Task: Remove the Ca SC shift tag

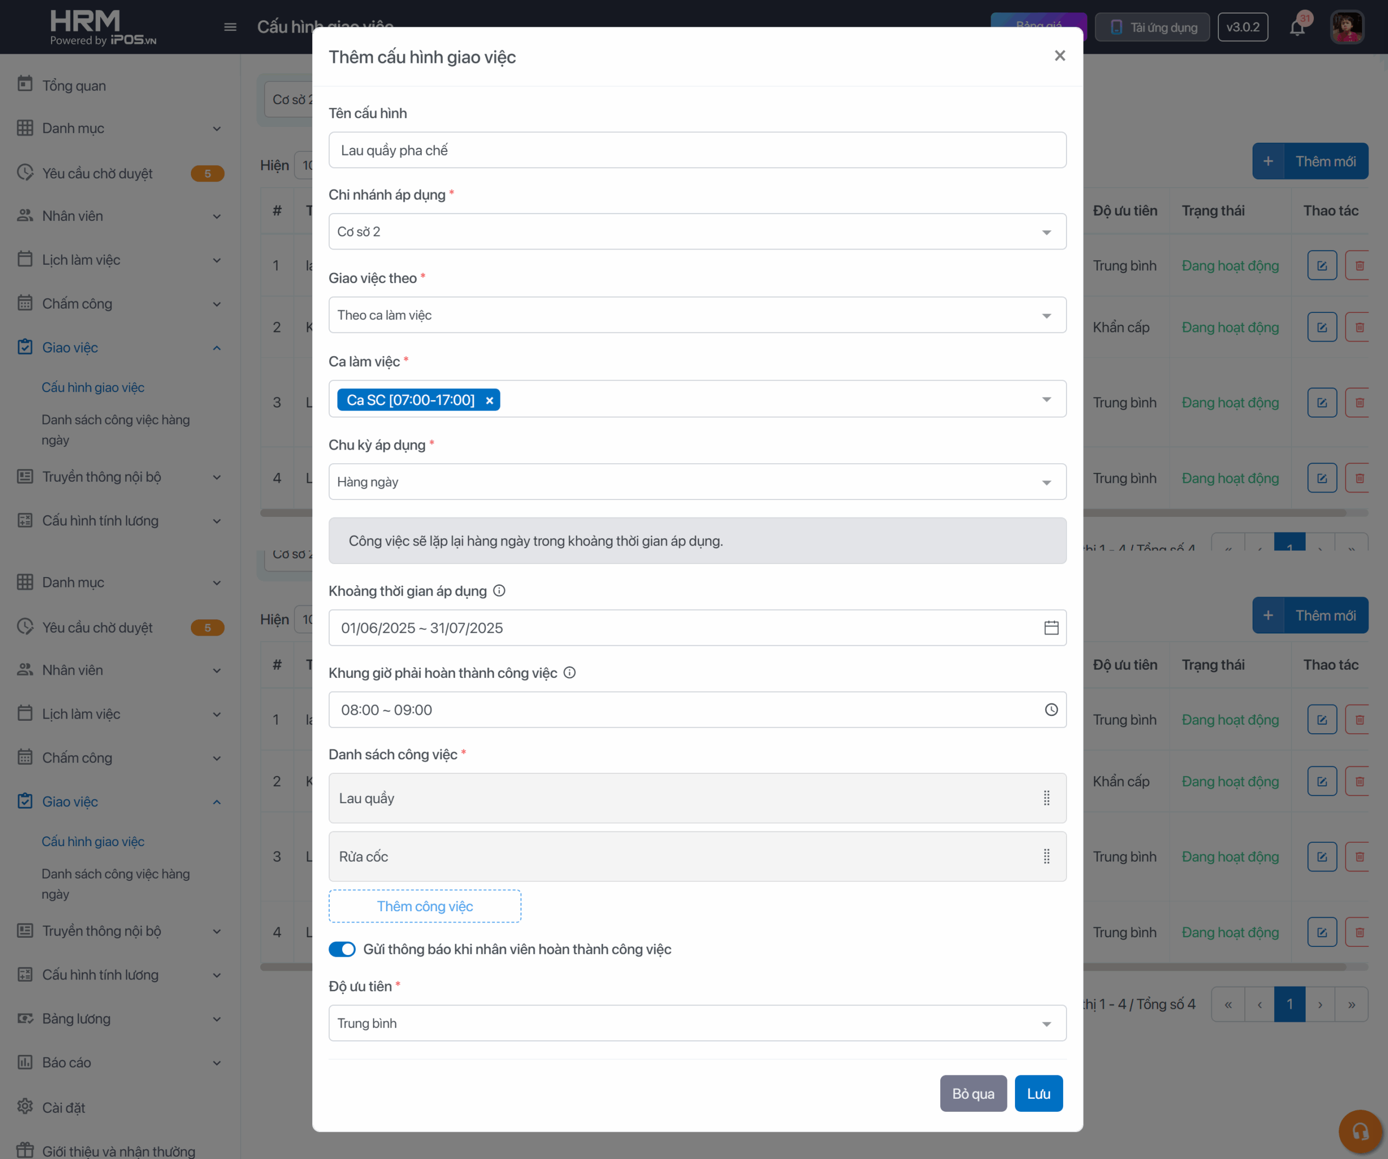Action: [x=489, y=400]
